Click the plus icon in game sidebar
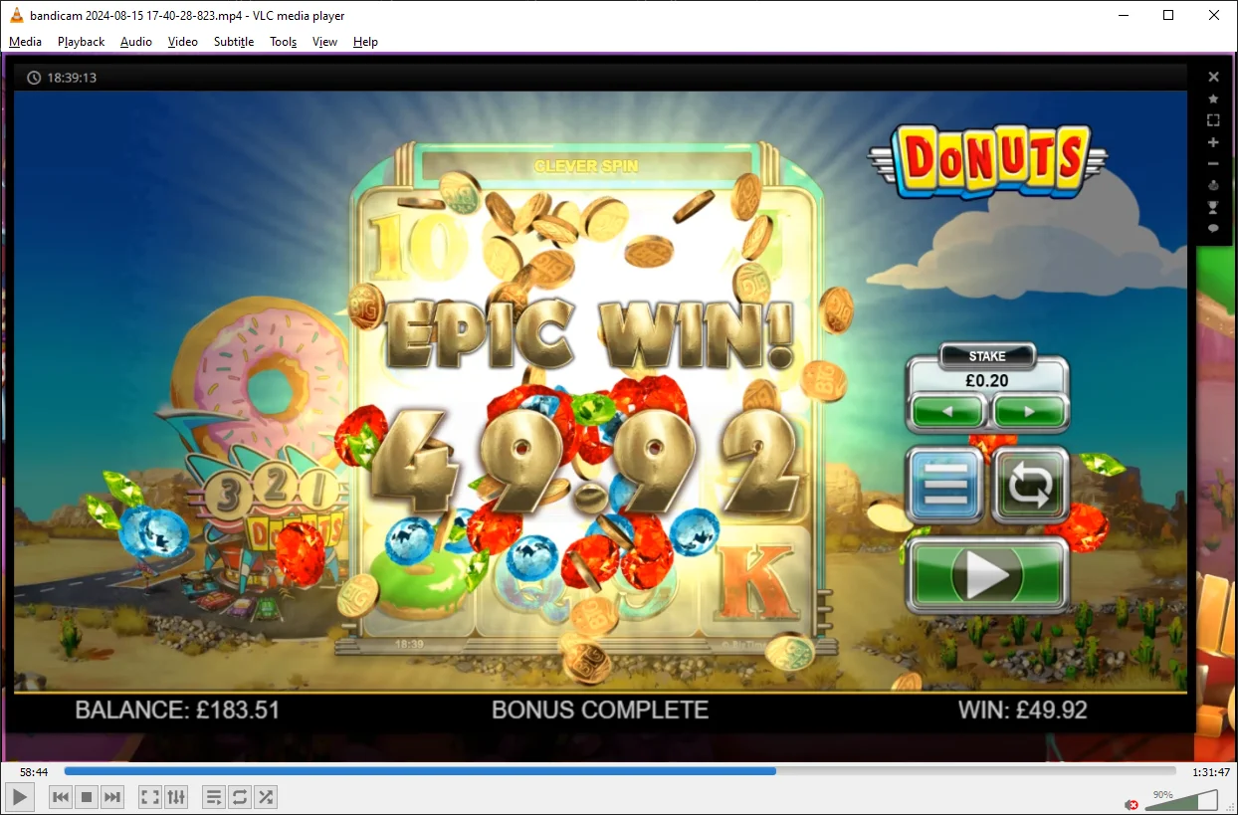The width and height of the screenshot is (1238, 815). pos(1213,142)
